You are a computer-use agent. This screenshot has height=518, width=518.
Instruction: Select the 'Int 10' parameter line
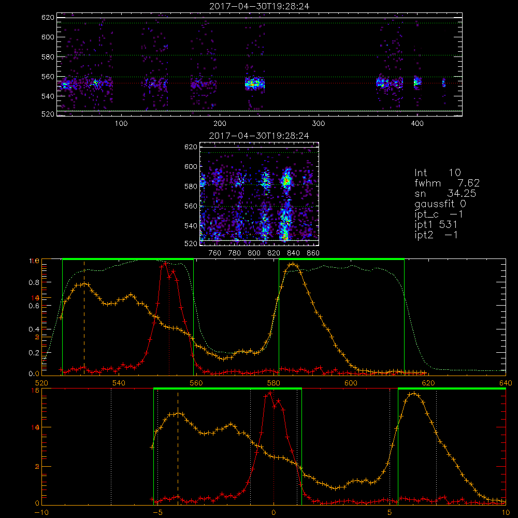pyautogui.click(x=438, y=172)
